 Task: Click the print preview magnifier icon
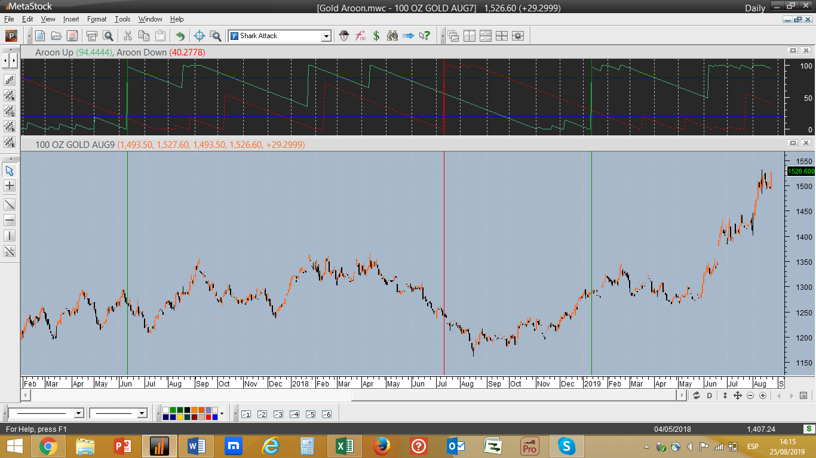pos(108,36)
